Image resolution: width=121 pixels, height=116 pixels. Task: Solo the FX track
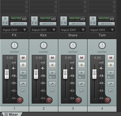(x=23, y=65)
